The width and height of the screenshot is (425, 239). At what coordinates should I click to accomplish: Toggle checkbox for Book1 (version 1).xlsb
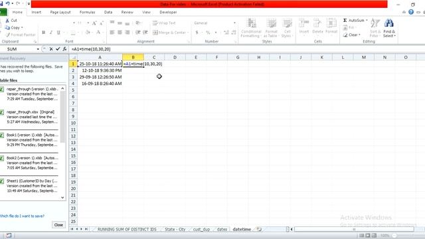[x=1, y=135]
